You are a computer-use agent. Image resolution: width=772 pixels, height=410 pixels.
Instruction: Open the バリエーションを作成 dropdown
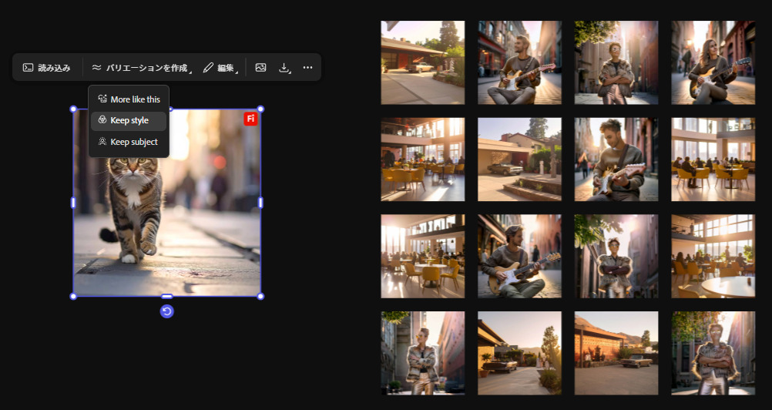coord(142,68)
